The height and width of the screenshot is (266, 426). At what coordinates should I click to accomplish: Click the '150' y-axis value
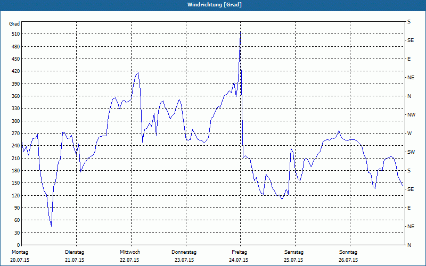click(16, 183)
